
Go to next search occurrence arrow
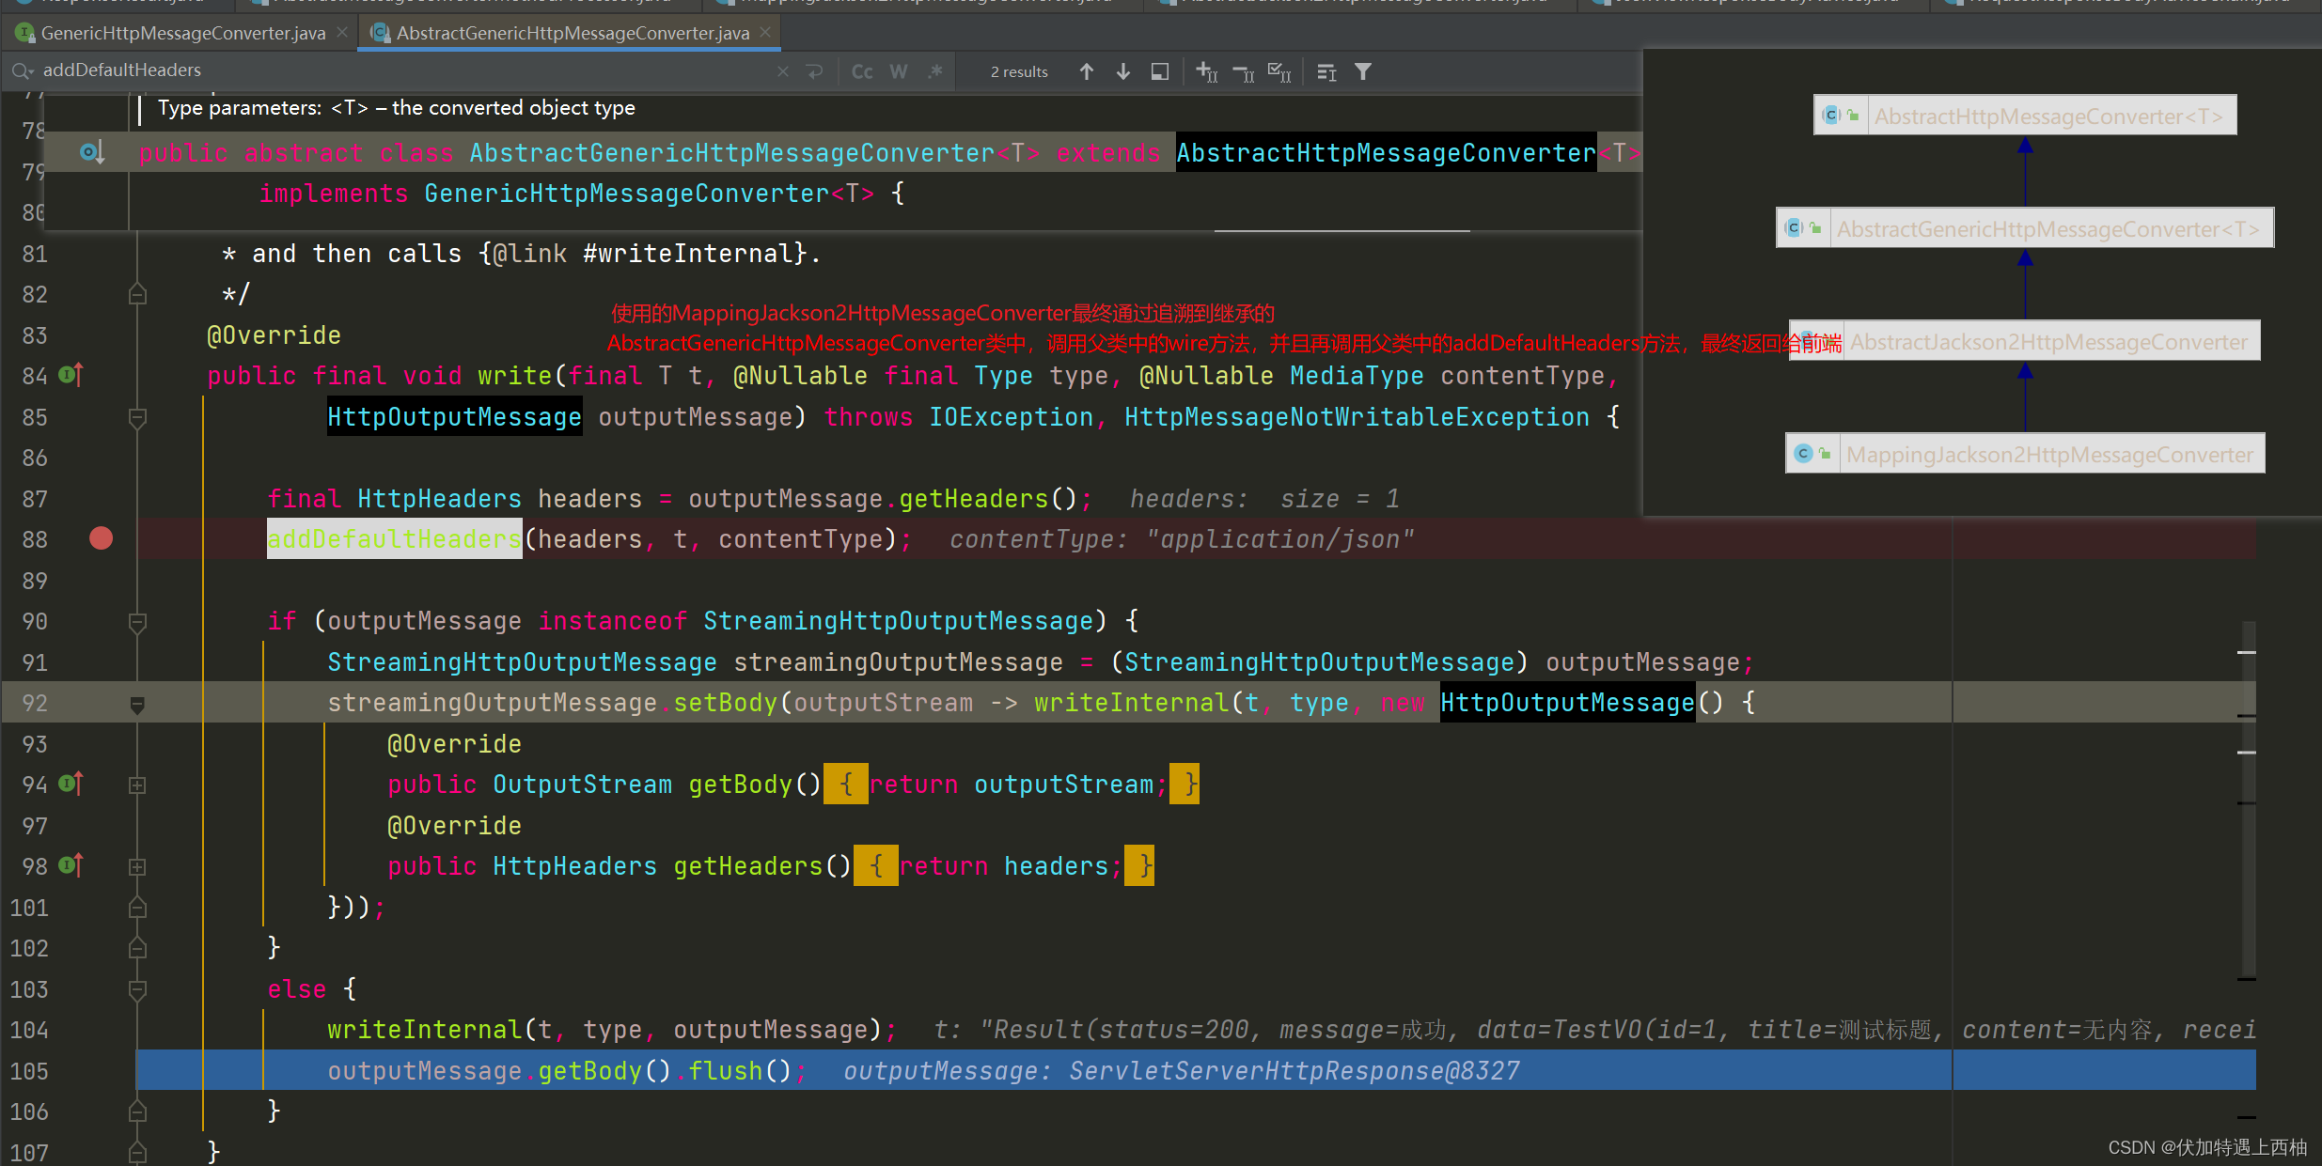pos(1122,71)
